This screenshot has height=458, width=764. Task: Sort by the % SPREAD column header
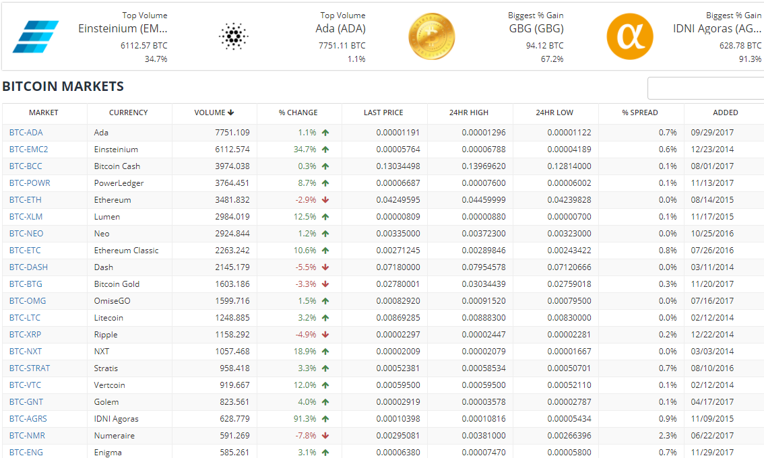click(640, 112)
